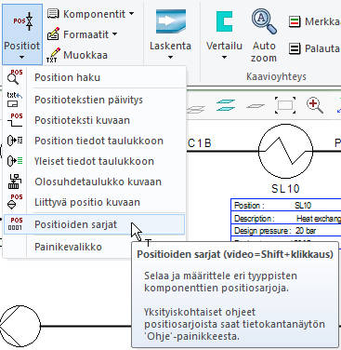Click the Komponentit list icon
This screenshot has height=350, width=341.
[53, 14]
